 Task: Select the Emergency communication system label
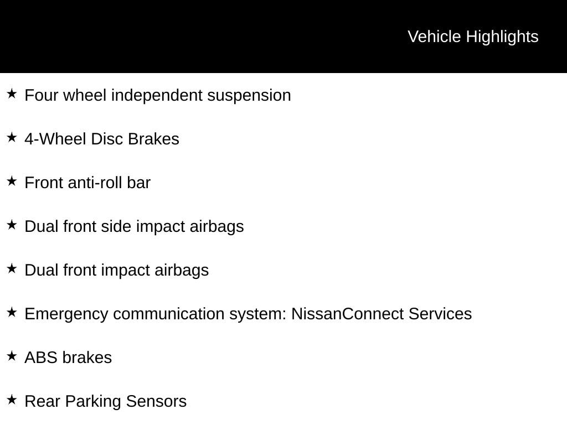click(156, 314)
